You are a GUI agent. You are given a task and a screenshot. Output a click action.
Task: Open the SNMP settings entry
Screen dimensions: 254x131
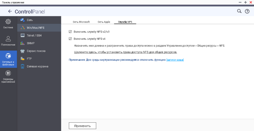(39, 43)
